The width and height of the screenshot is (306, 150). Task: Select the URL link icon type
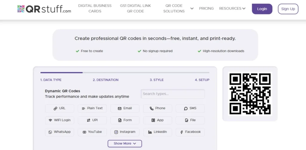(x=59, y=109)
